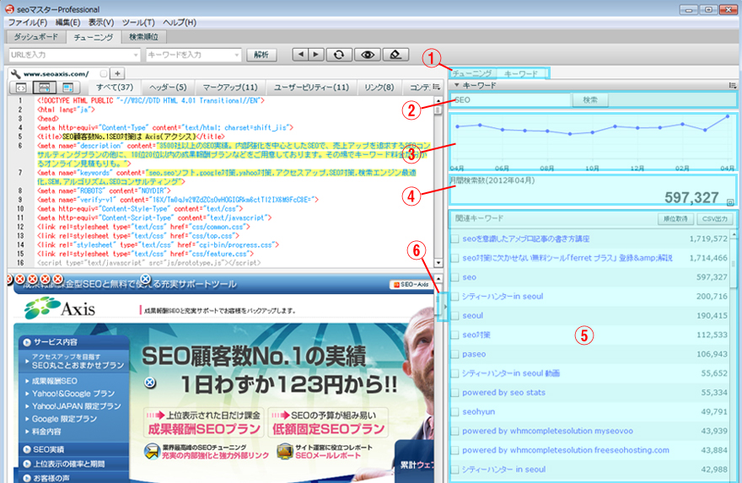Click in the SEO keyword search field
Image resolution: width=742 pixels, height=483 pixels.
coord(510,99)
